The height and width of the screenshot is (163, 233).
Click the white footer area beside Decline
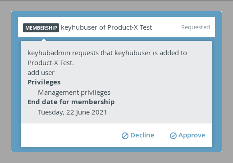tap(71, 135)
